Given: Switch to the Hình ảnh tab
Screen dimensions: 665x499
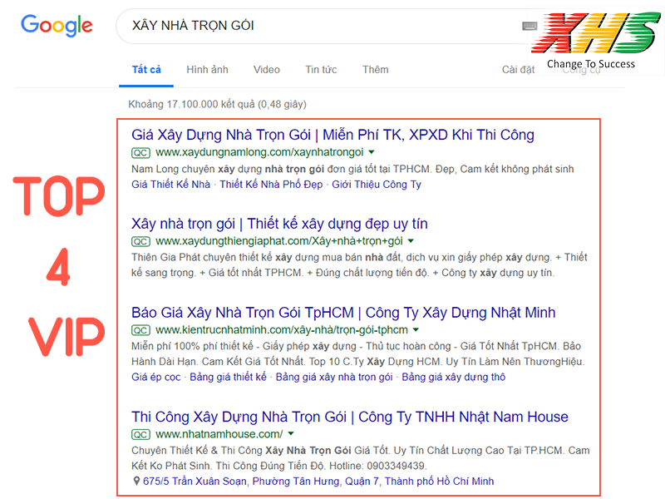Looking at the screenshot, I should [x=207, y=70].
